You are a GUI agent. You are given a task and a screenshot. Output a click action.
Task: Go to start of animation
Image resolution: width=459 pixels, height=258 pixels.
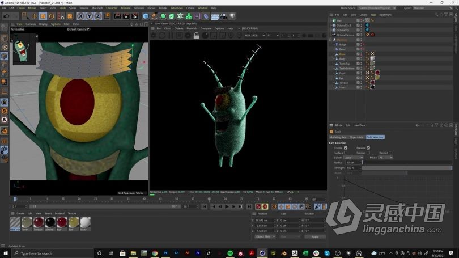click(x=205, y=207)
